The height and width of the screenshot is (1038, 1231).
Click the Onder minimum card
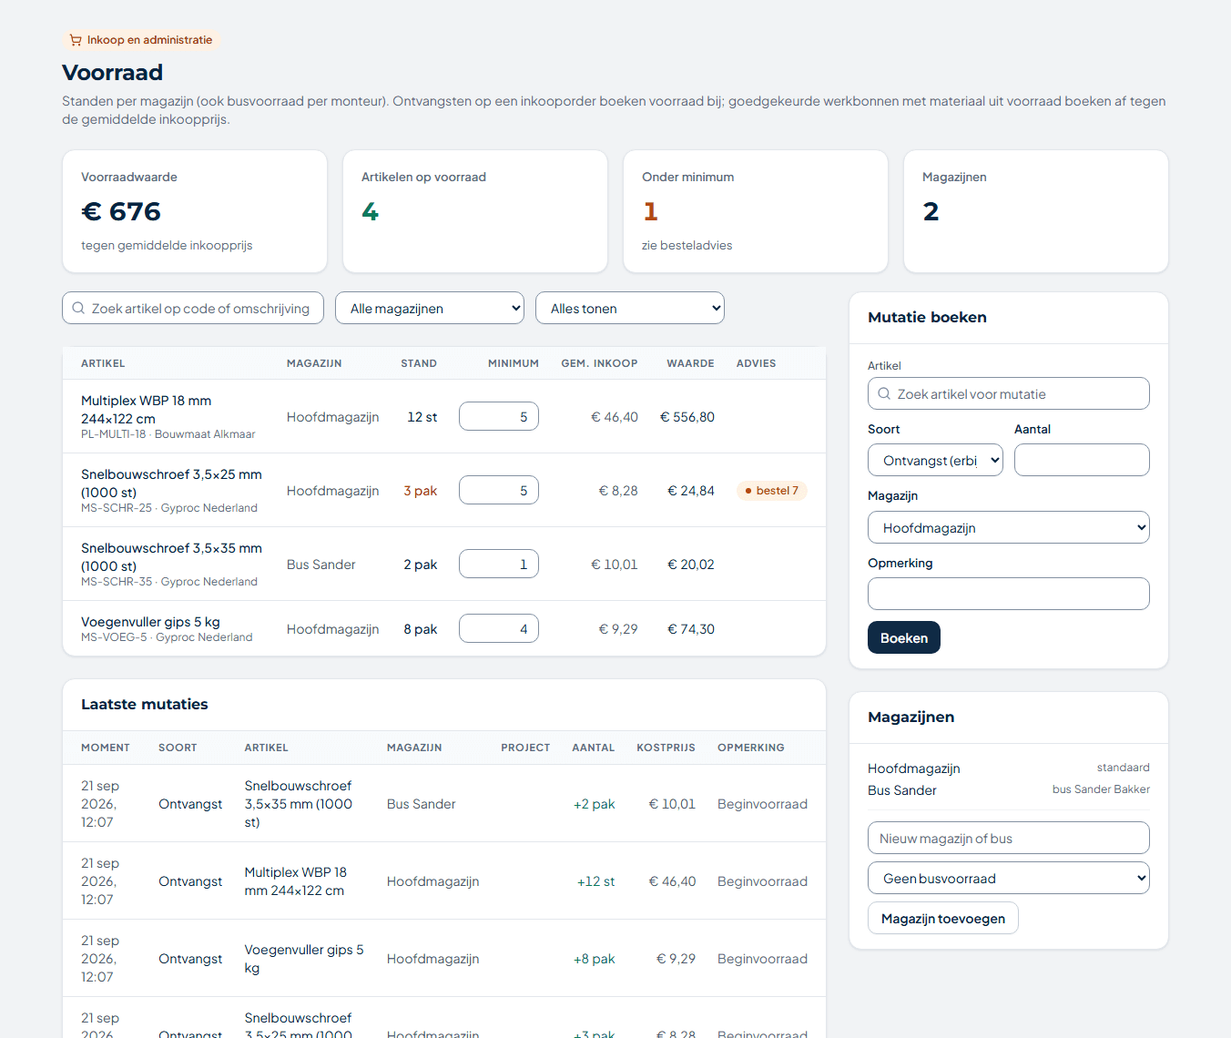tap(756, 211)
